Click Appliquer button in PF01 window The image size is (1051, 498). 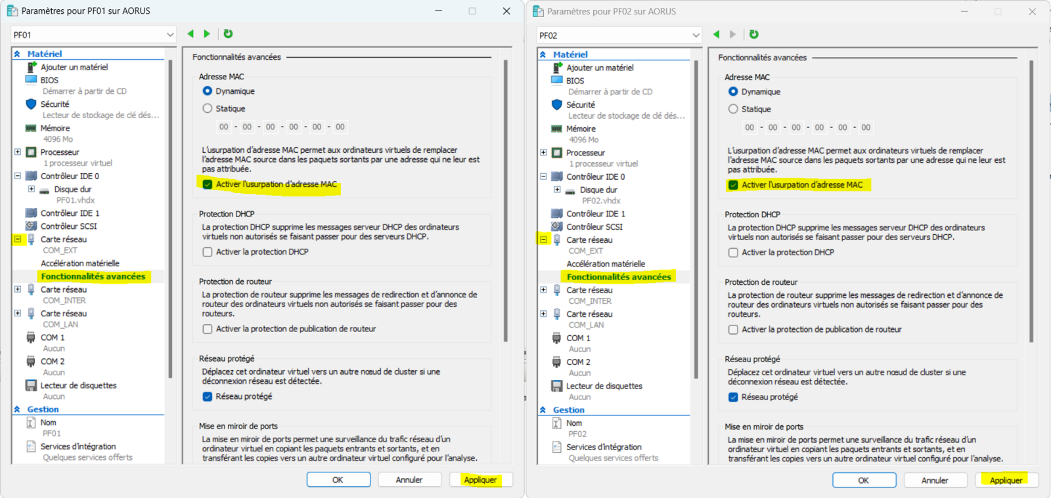click(480, 480)
